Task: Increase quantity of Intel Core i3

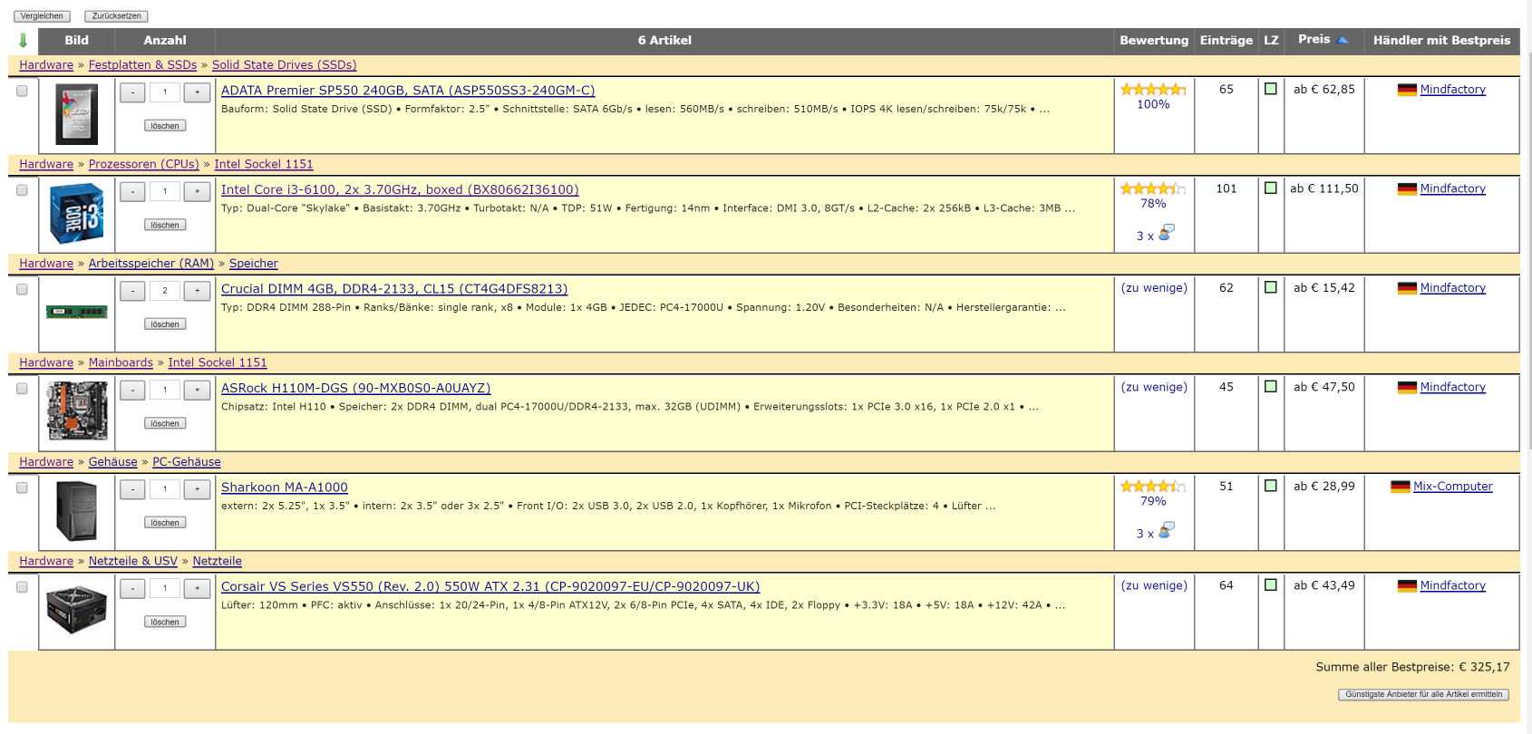Action: 197,191
